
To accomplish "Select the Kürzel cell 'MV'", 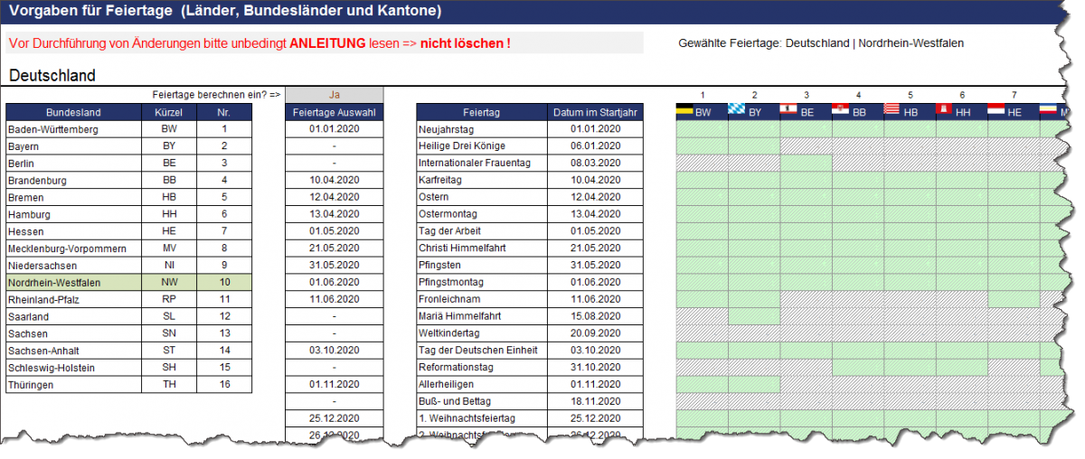I will click(169, 248).
